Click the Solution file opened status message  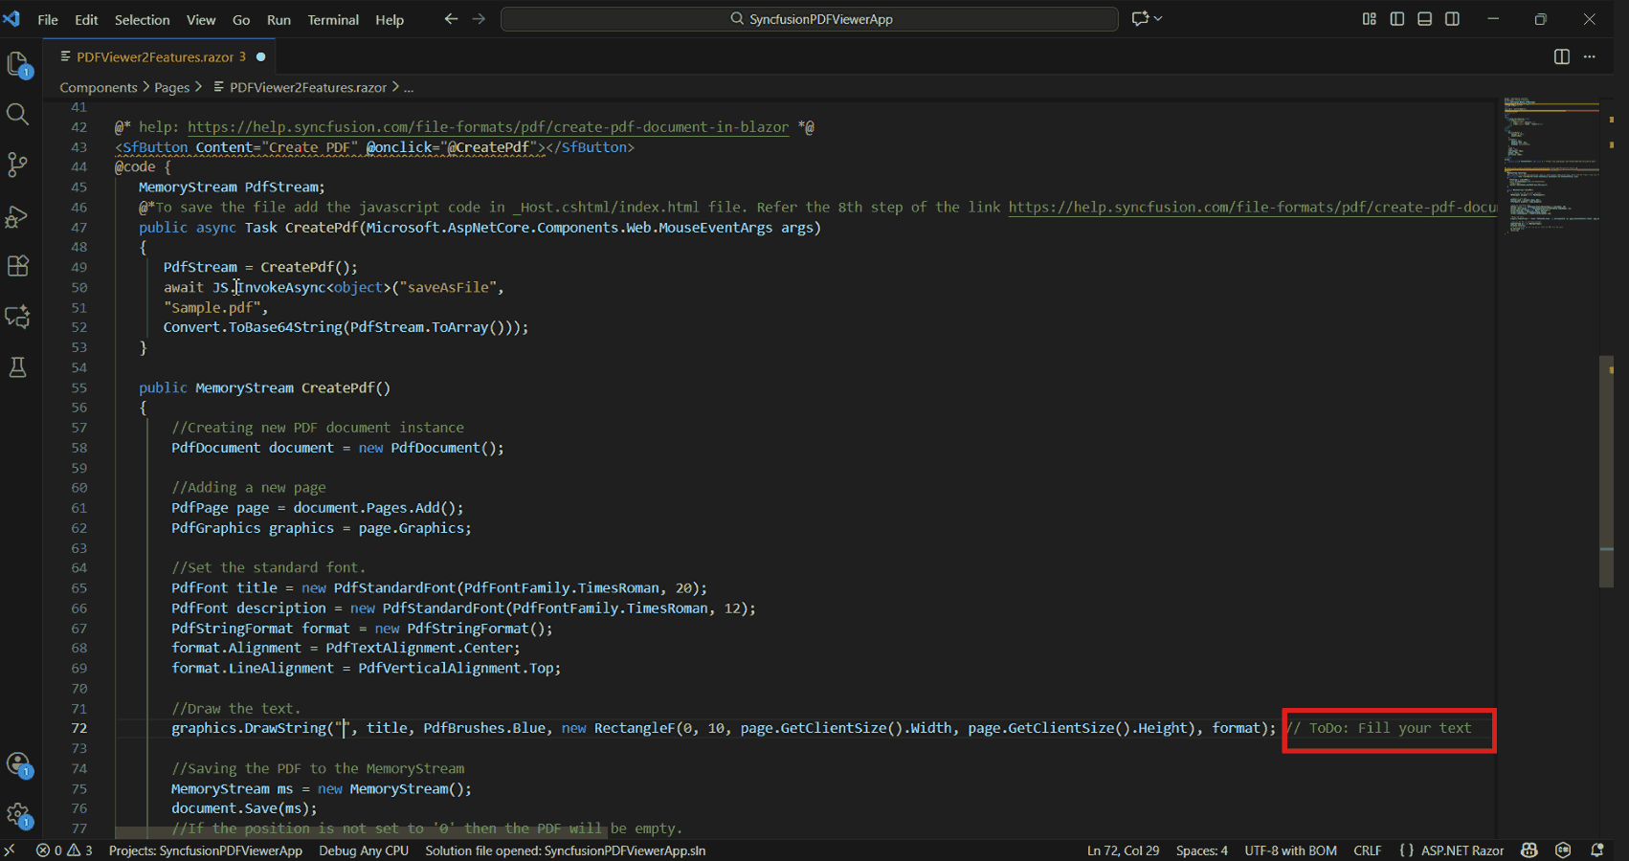tap(566, 850)
